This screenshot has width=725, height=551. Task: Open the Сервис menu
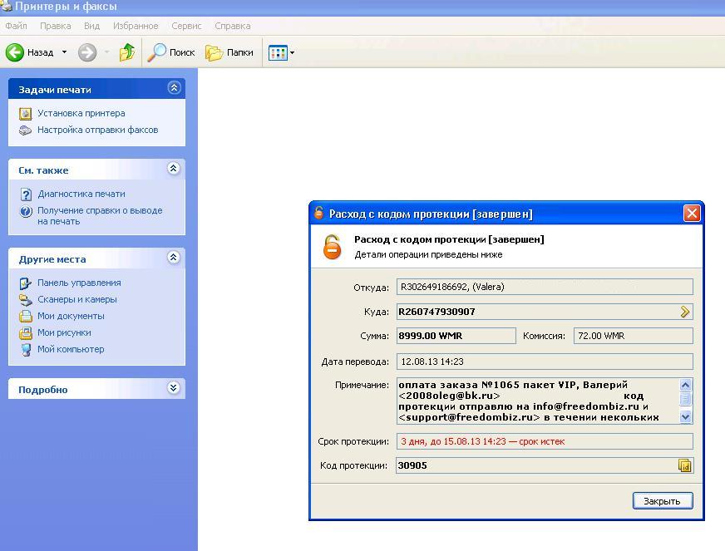pos(186,26)
